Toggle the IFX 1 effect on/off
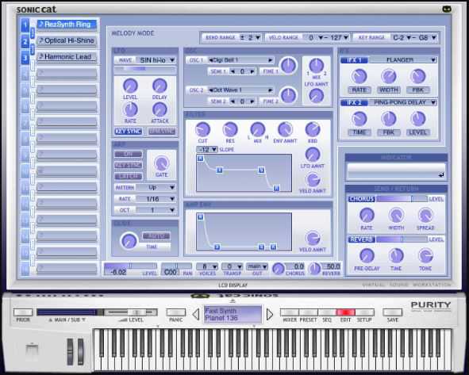 click(x=354, y=60)
